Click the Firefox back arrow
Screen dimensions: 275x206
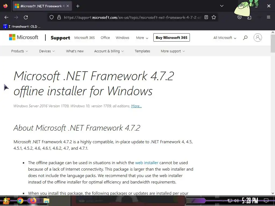[x=6, y=17]
